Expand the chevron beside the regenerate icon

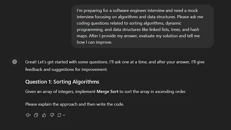(x=64, y=115)
